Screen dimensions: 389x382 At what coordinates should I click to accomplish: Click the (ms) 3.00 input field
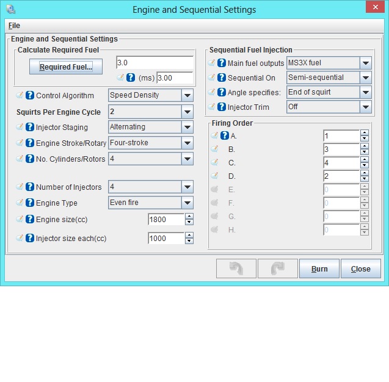pyautogui.click(x=175, y=78)
